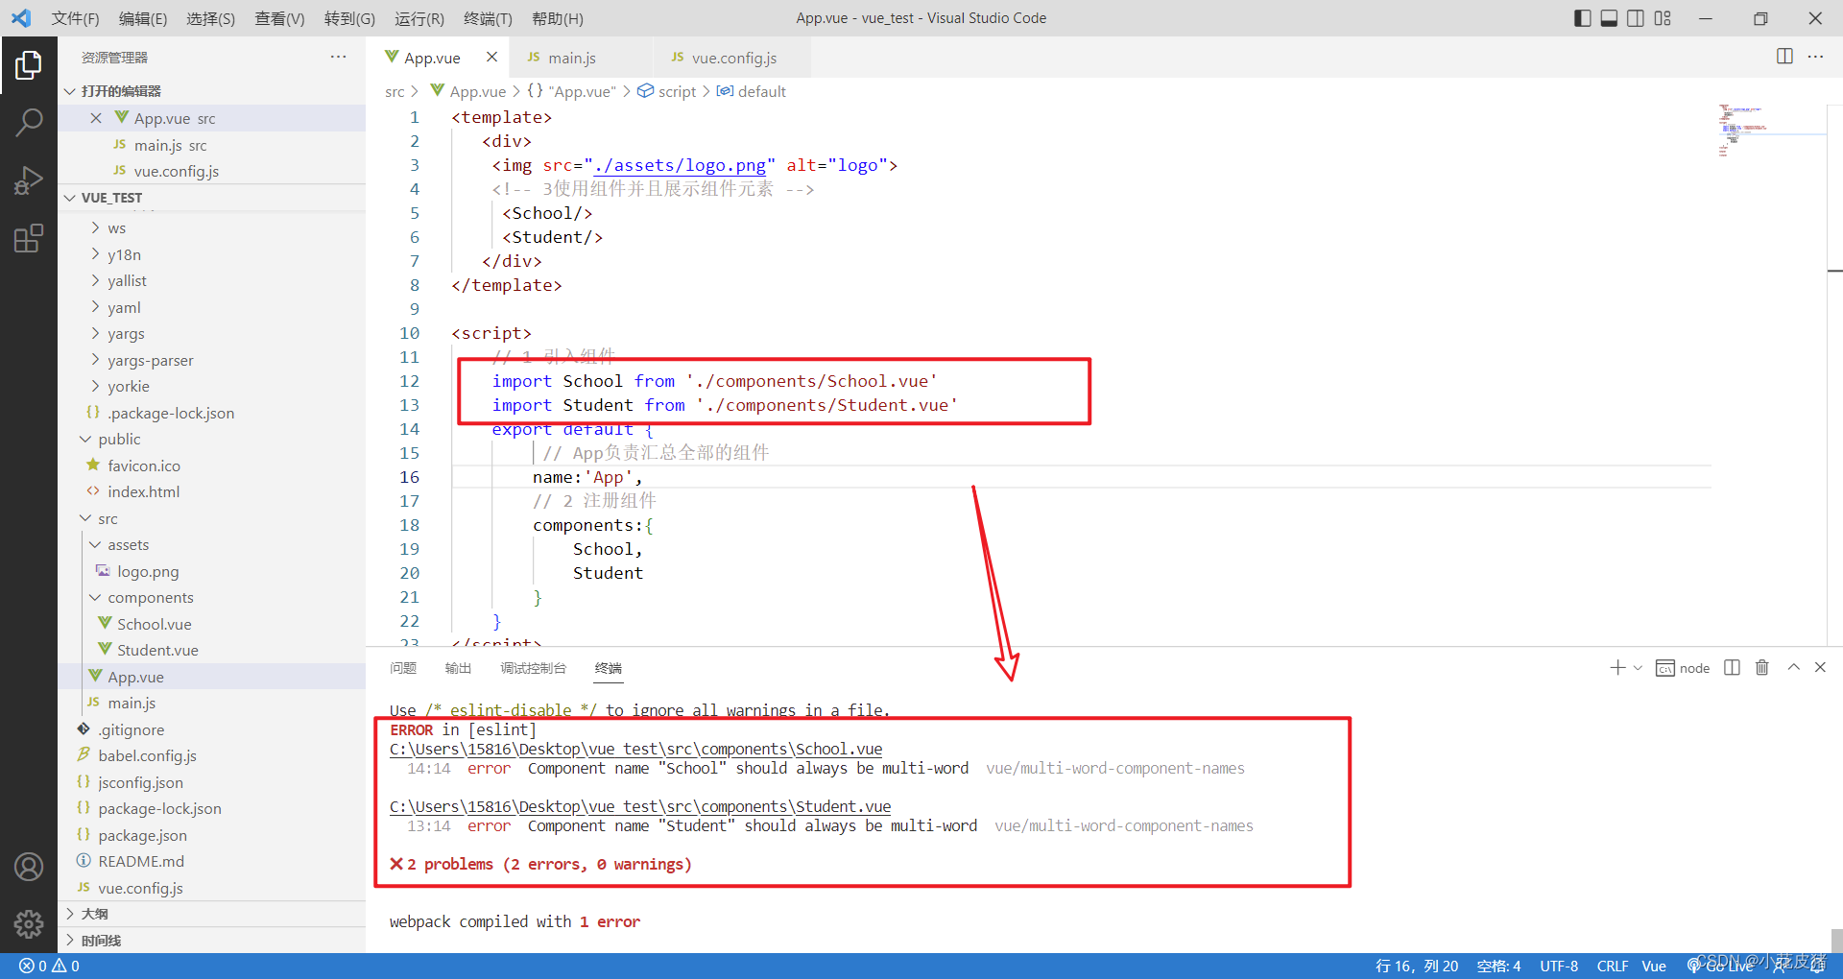Collapse the components folder
The width and height of the screenshot is (1843, 979).
[211, 597]
